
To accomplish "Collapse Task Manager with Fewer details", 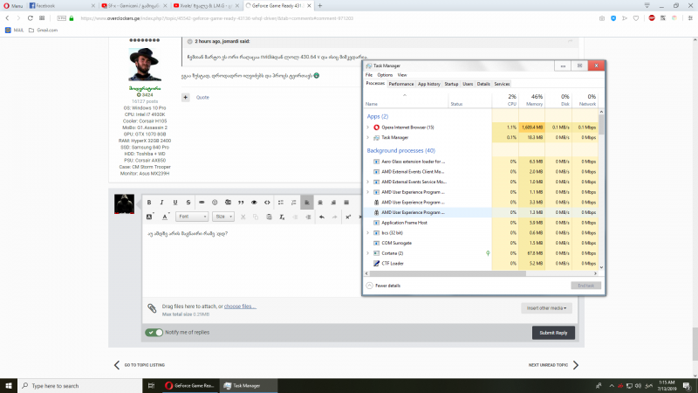I will click(383, 286).
